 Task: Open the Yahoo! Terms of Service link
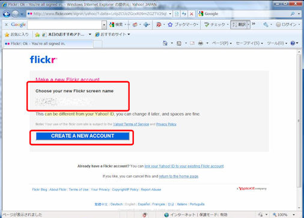[x=131, y=124]
